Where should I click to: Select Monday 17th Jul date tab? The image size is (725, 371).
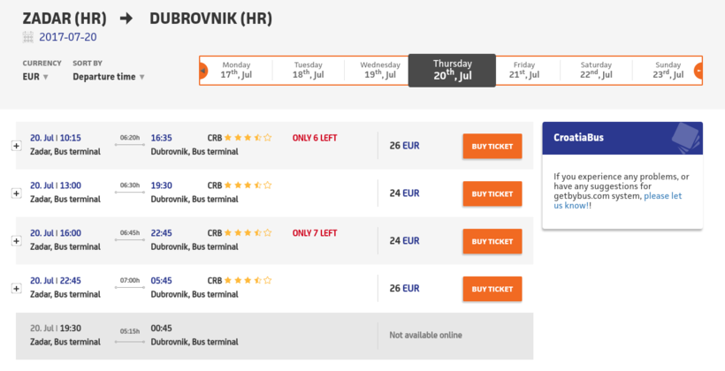236,70
